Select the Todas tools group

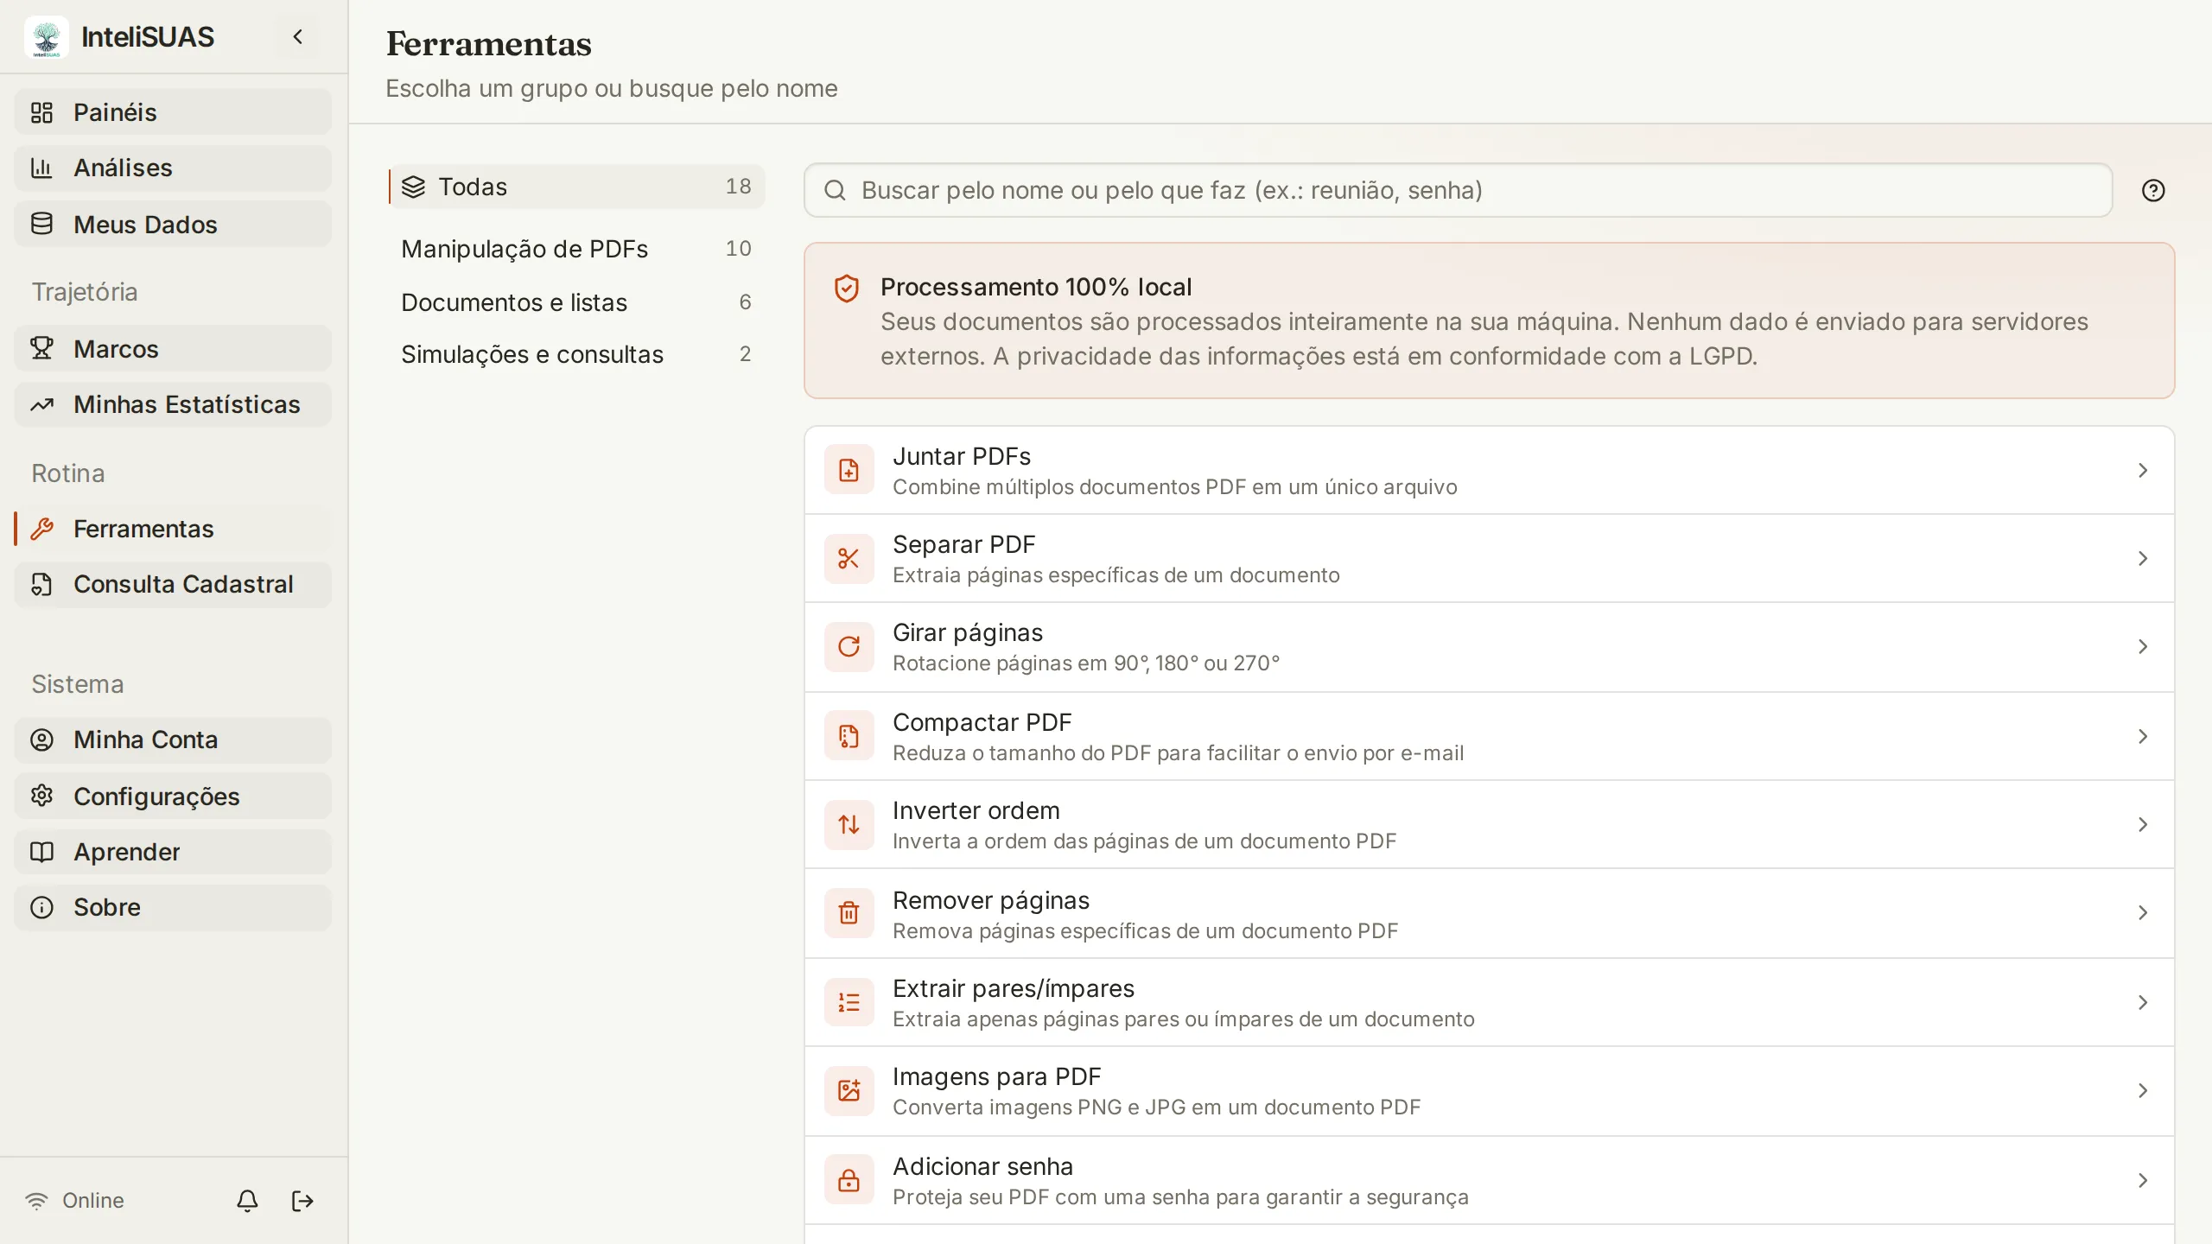click(x=577, y=187)
